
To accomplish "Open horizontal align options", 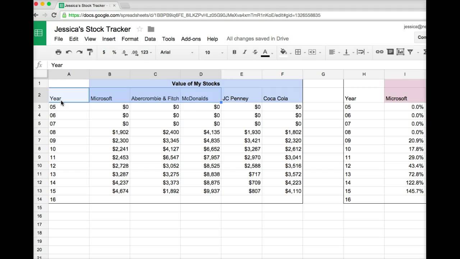I will (x=332, y=52).
